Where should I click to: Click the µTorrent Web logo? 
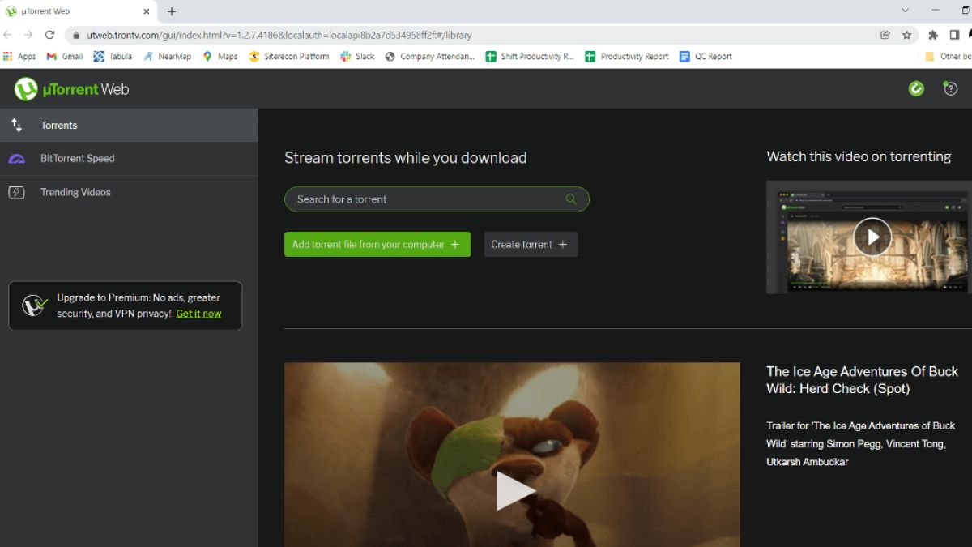(71, 88)
